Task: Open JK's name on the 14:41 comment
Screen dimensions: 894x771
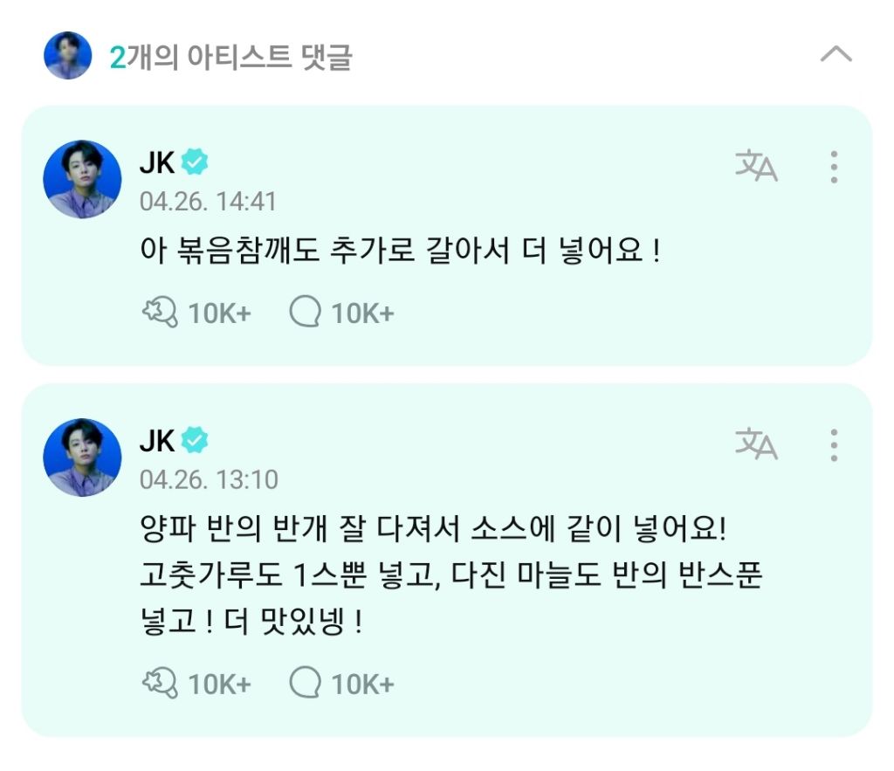Action: [x=157, y=162]
